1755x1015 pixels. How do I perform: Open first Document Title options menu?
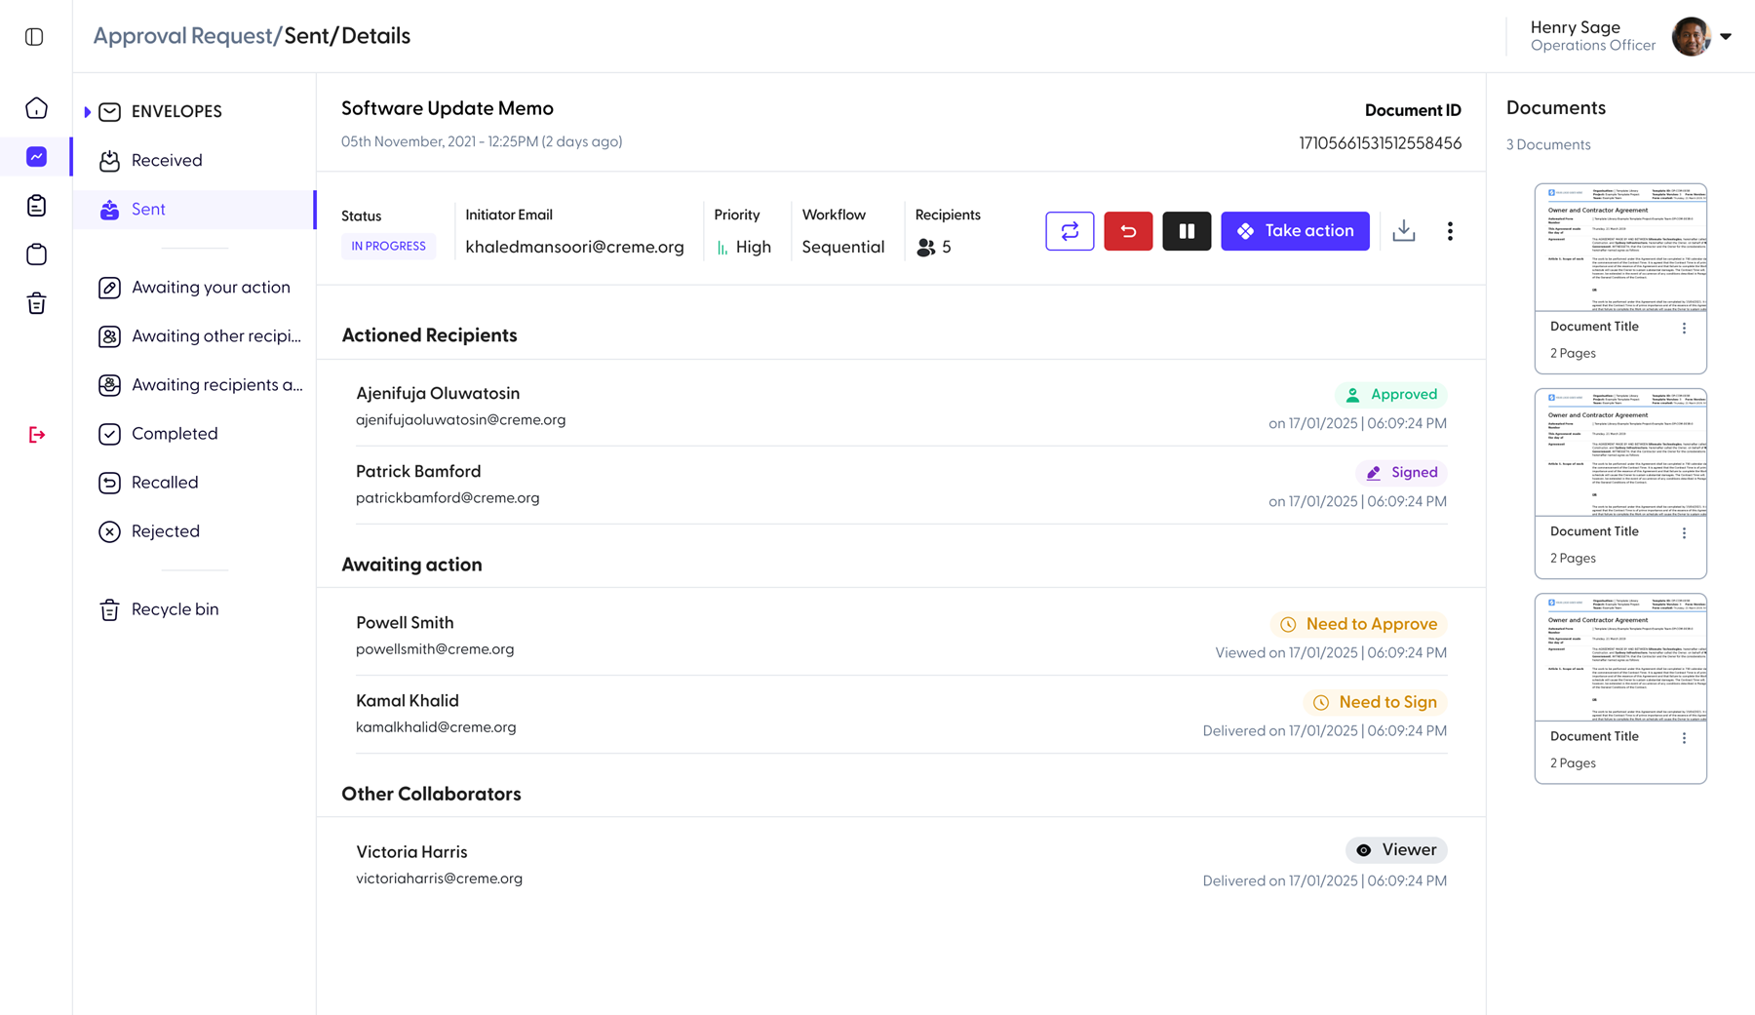1684,329
